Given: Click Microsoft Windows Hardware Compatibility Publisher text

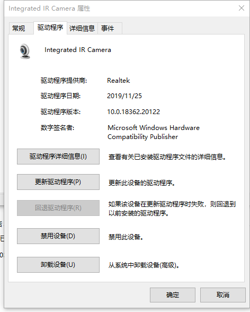Looking at the screenshot, I should tap(154, 132).
